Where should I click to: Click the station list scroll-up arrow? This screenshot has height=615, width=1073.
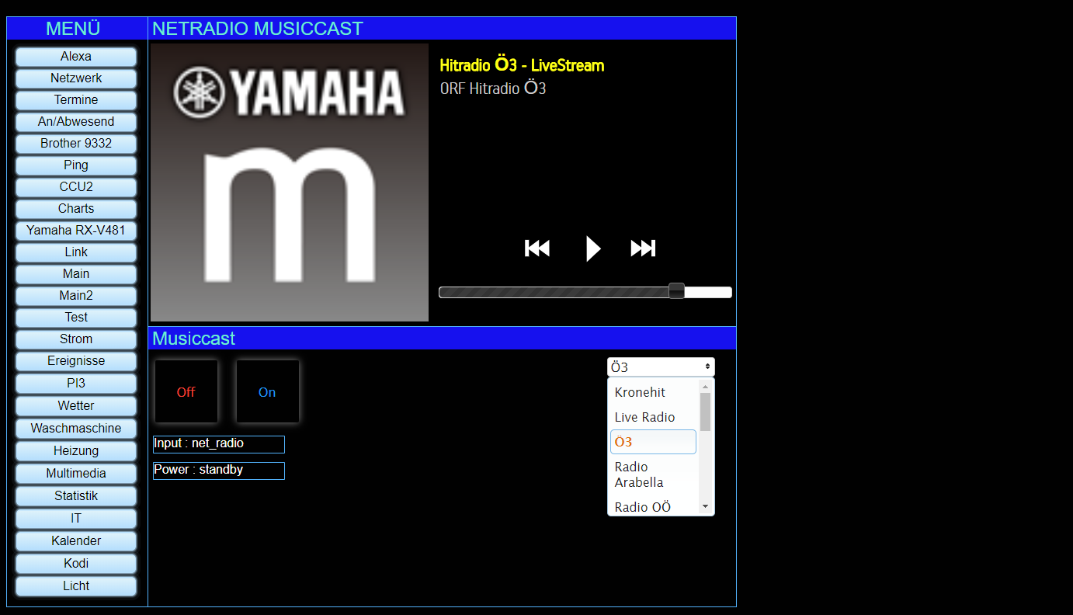coord(705,387)
